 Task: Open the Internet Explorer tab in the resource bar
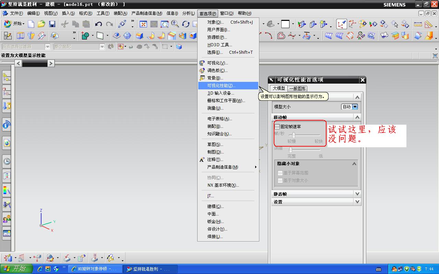[x=7, y=142]
